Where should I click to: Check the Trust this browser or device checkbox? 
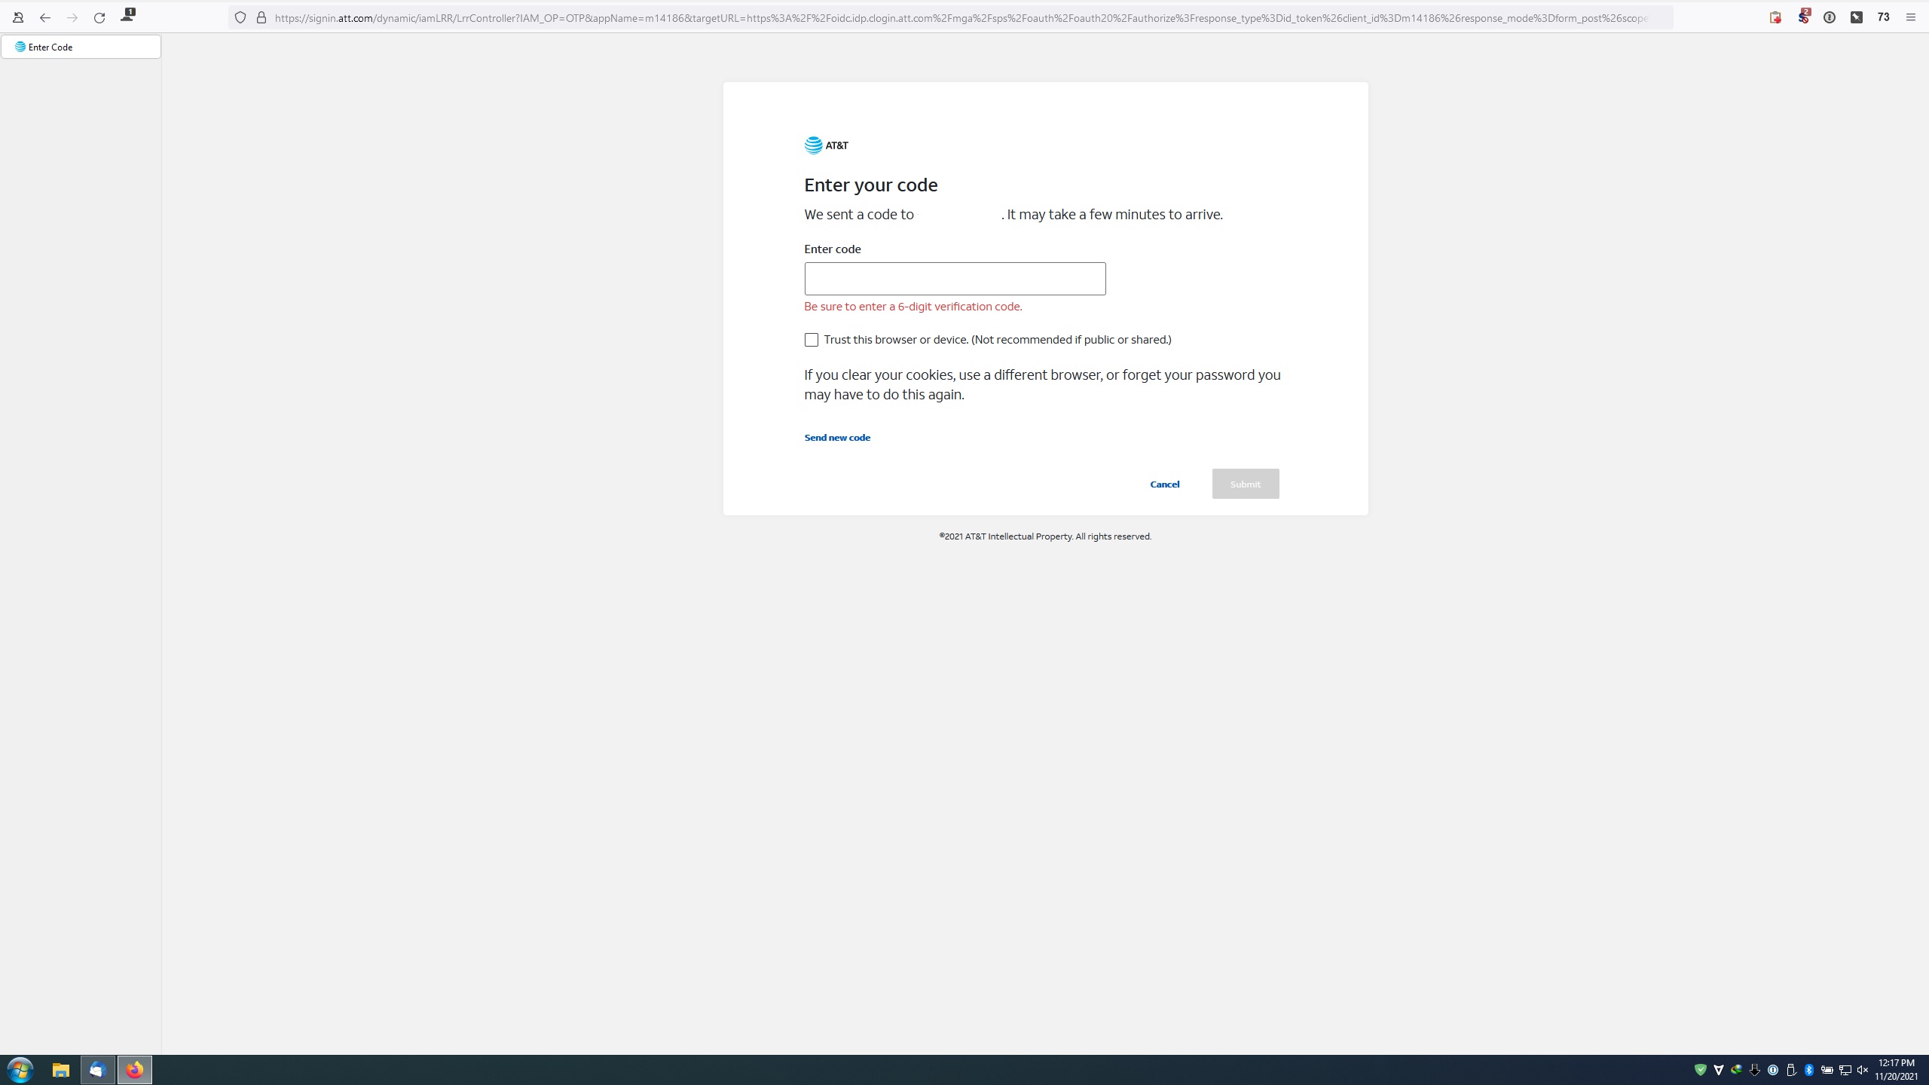[x=811, y=340]
